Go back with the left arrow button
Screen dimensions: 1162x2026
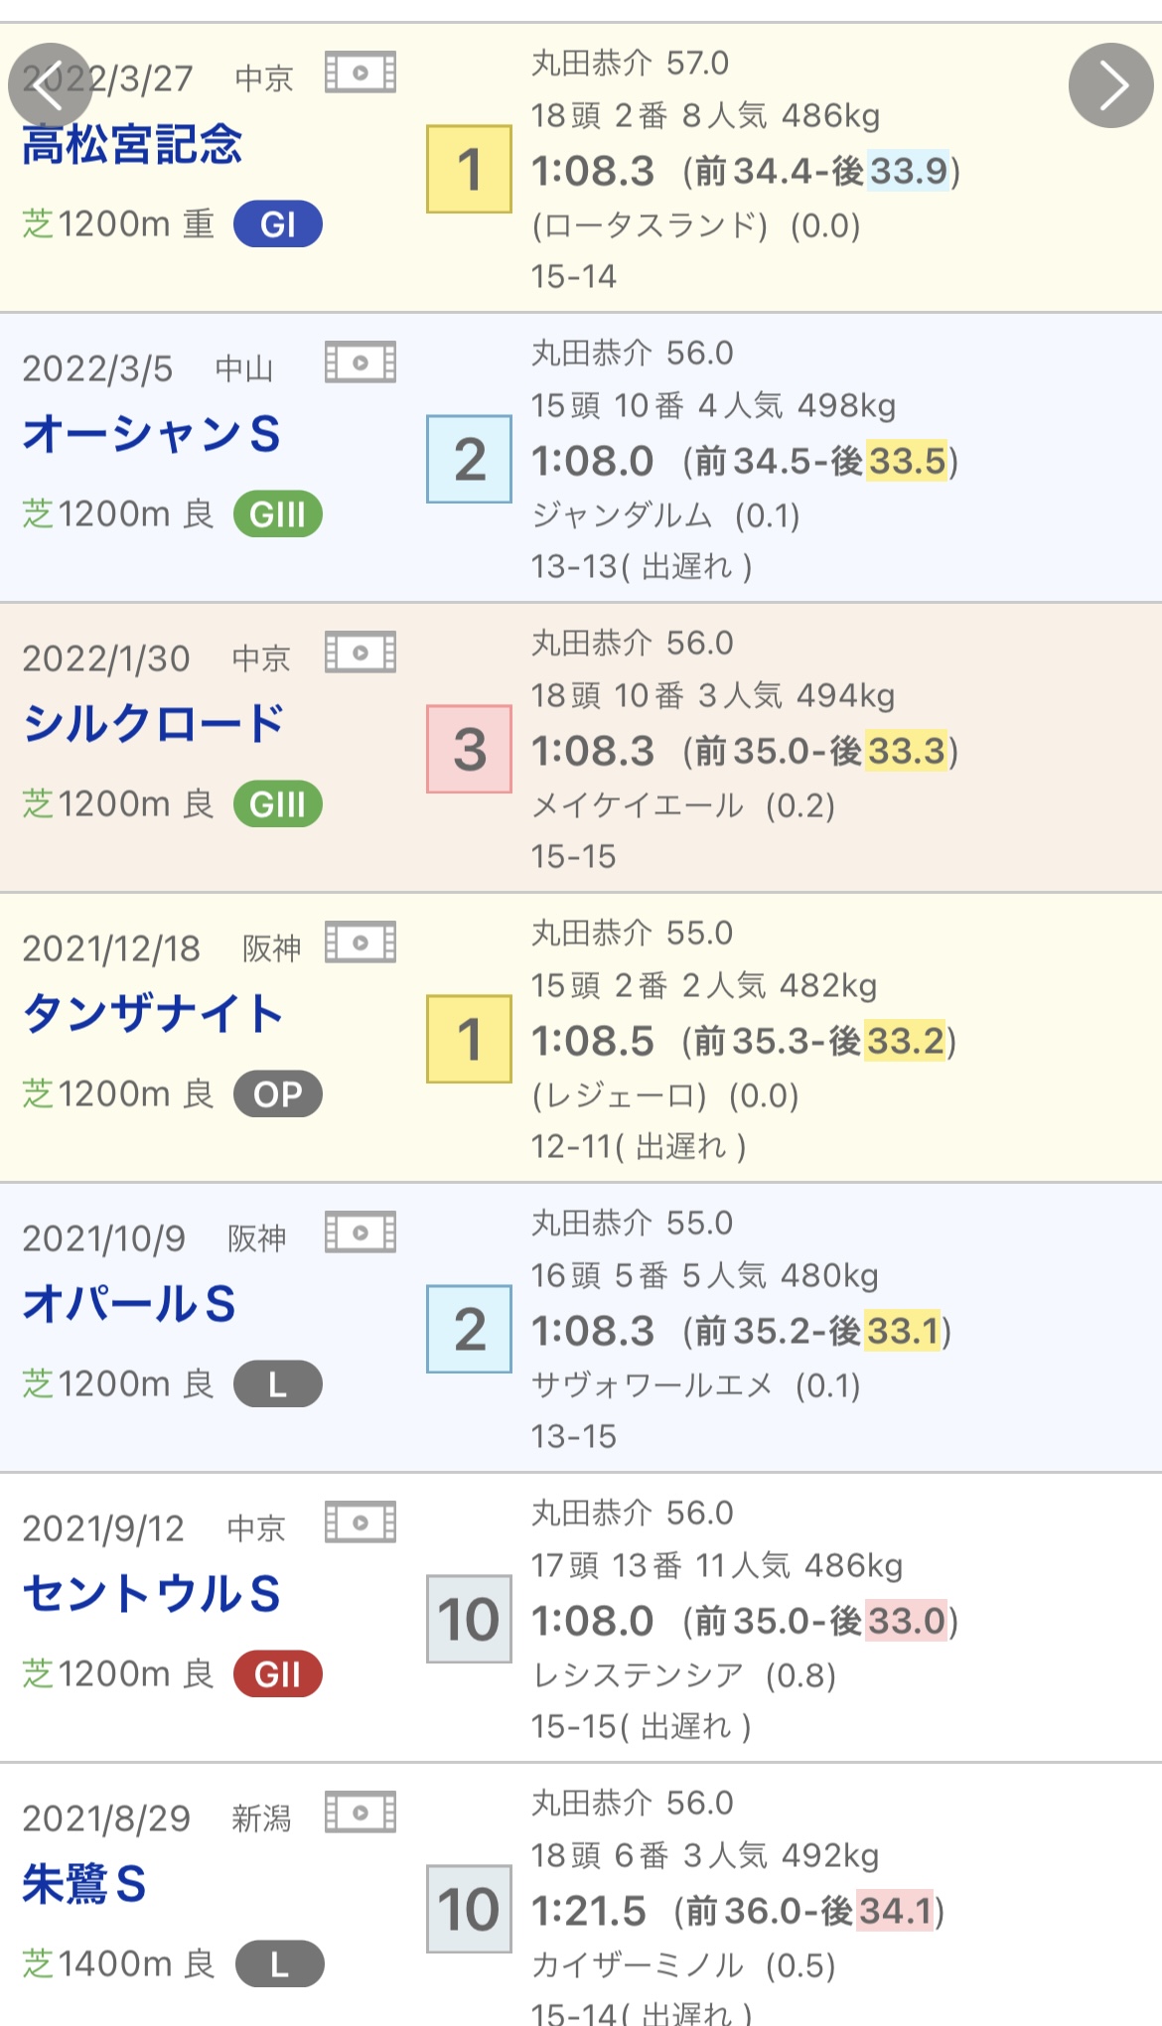[50, 85]
